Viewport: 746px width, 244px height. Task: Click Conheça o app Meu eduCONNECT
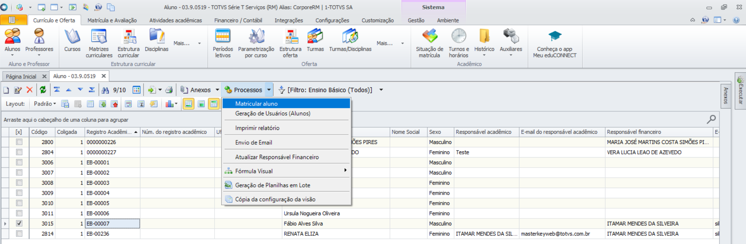click(x=555, y=43)
